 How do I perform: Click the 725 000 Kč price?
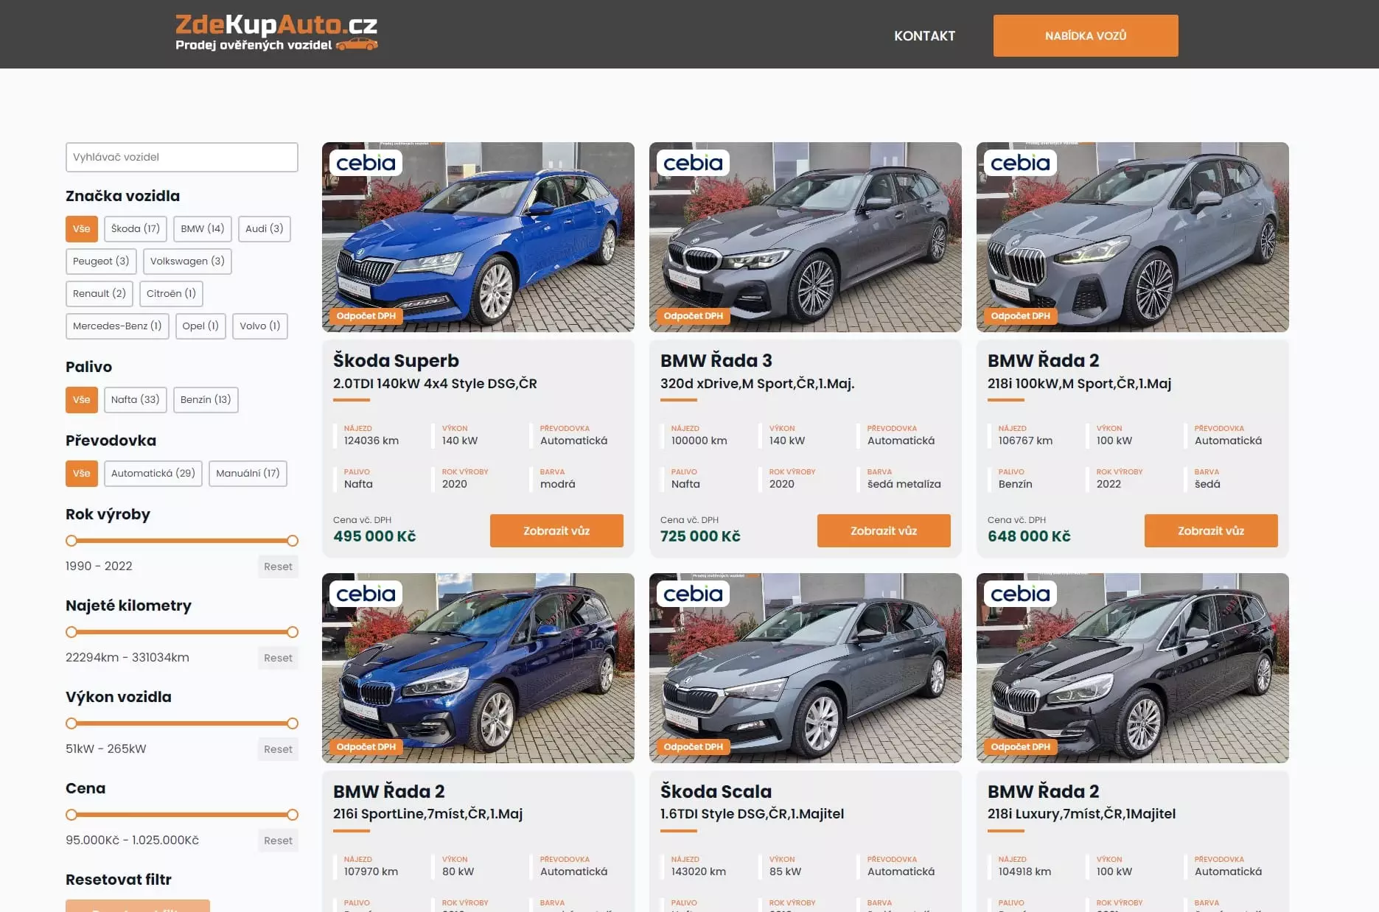tap(700, 536)
